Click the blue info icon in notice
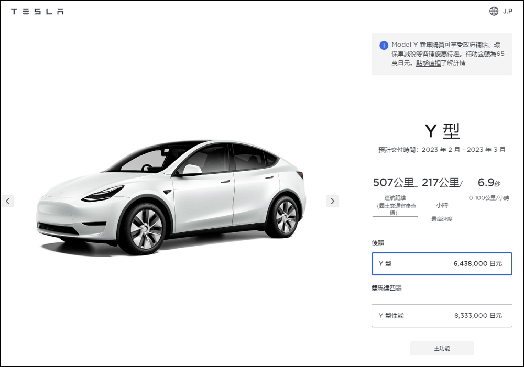Screen dimensions: 524x367 384,45
